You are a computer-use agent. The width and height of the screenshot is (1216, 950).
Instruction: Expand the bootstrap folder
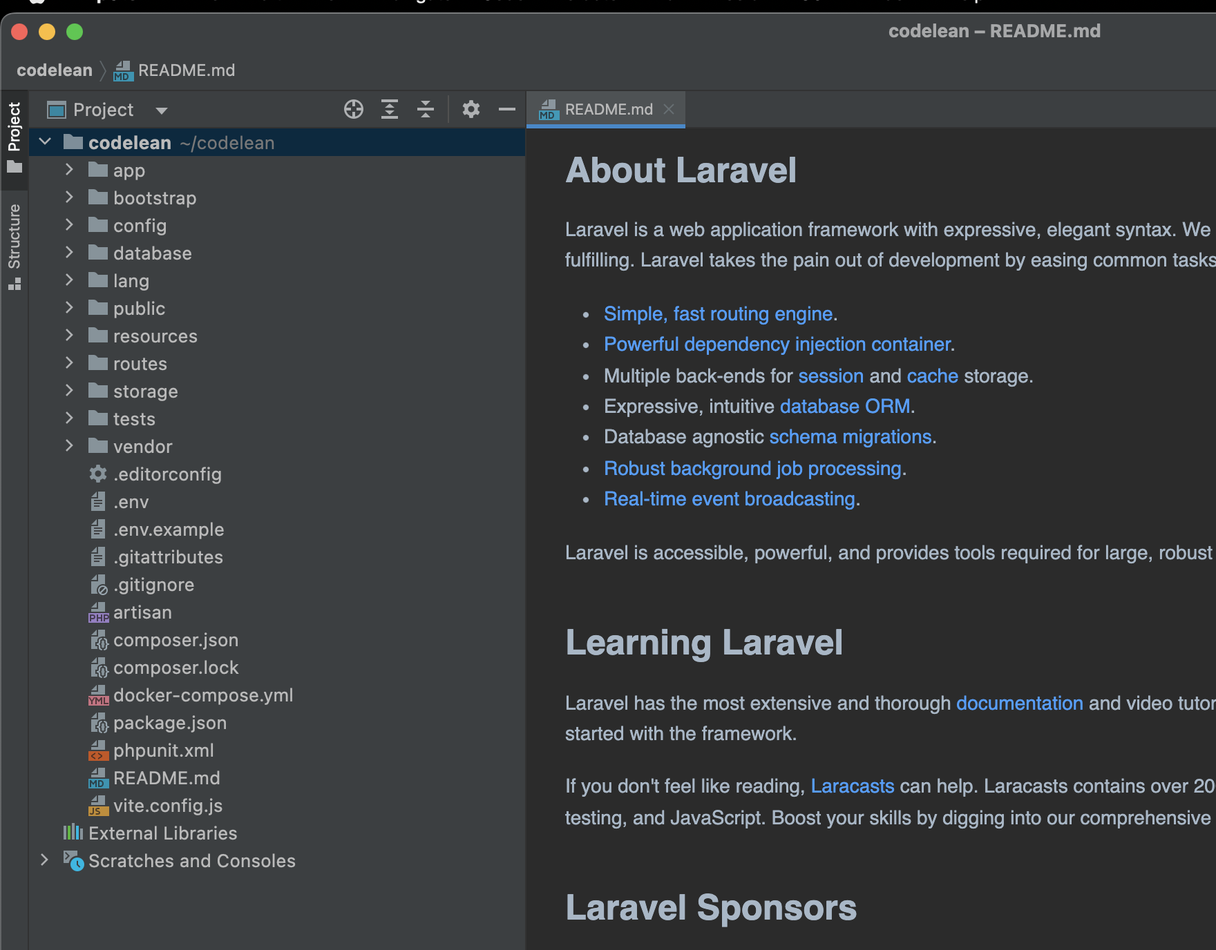(x=69, y=197)
